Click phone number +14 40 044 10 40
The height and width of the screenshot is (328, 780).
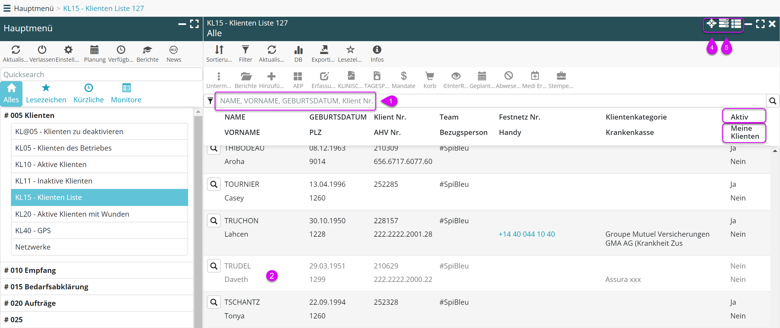(527, 234)
